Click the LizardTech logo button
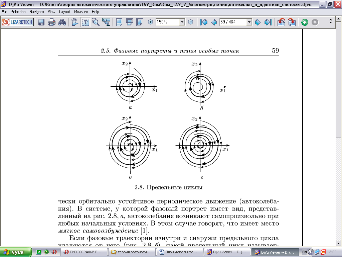Image resolution: width=342 pixels, height=257 pixels. (x=18, y=22)
